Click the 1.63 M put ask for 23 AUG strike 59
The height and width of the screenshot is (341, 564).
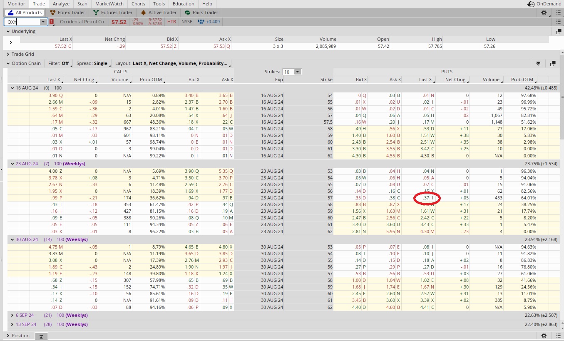[393, 211]
